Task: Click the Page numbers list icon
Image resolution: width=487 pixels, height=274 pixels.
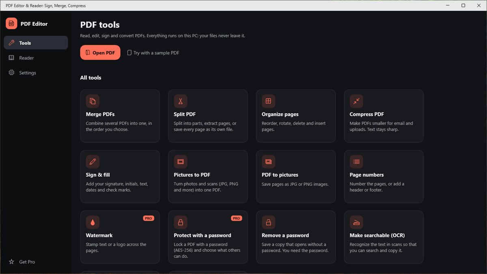Action: point(356,162)
